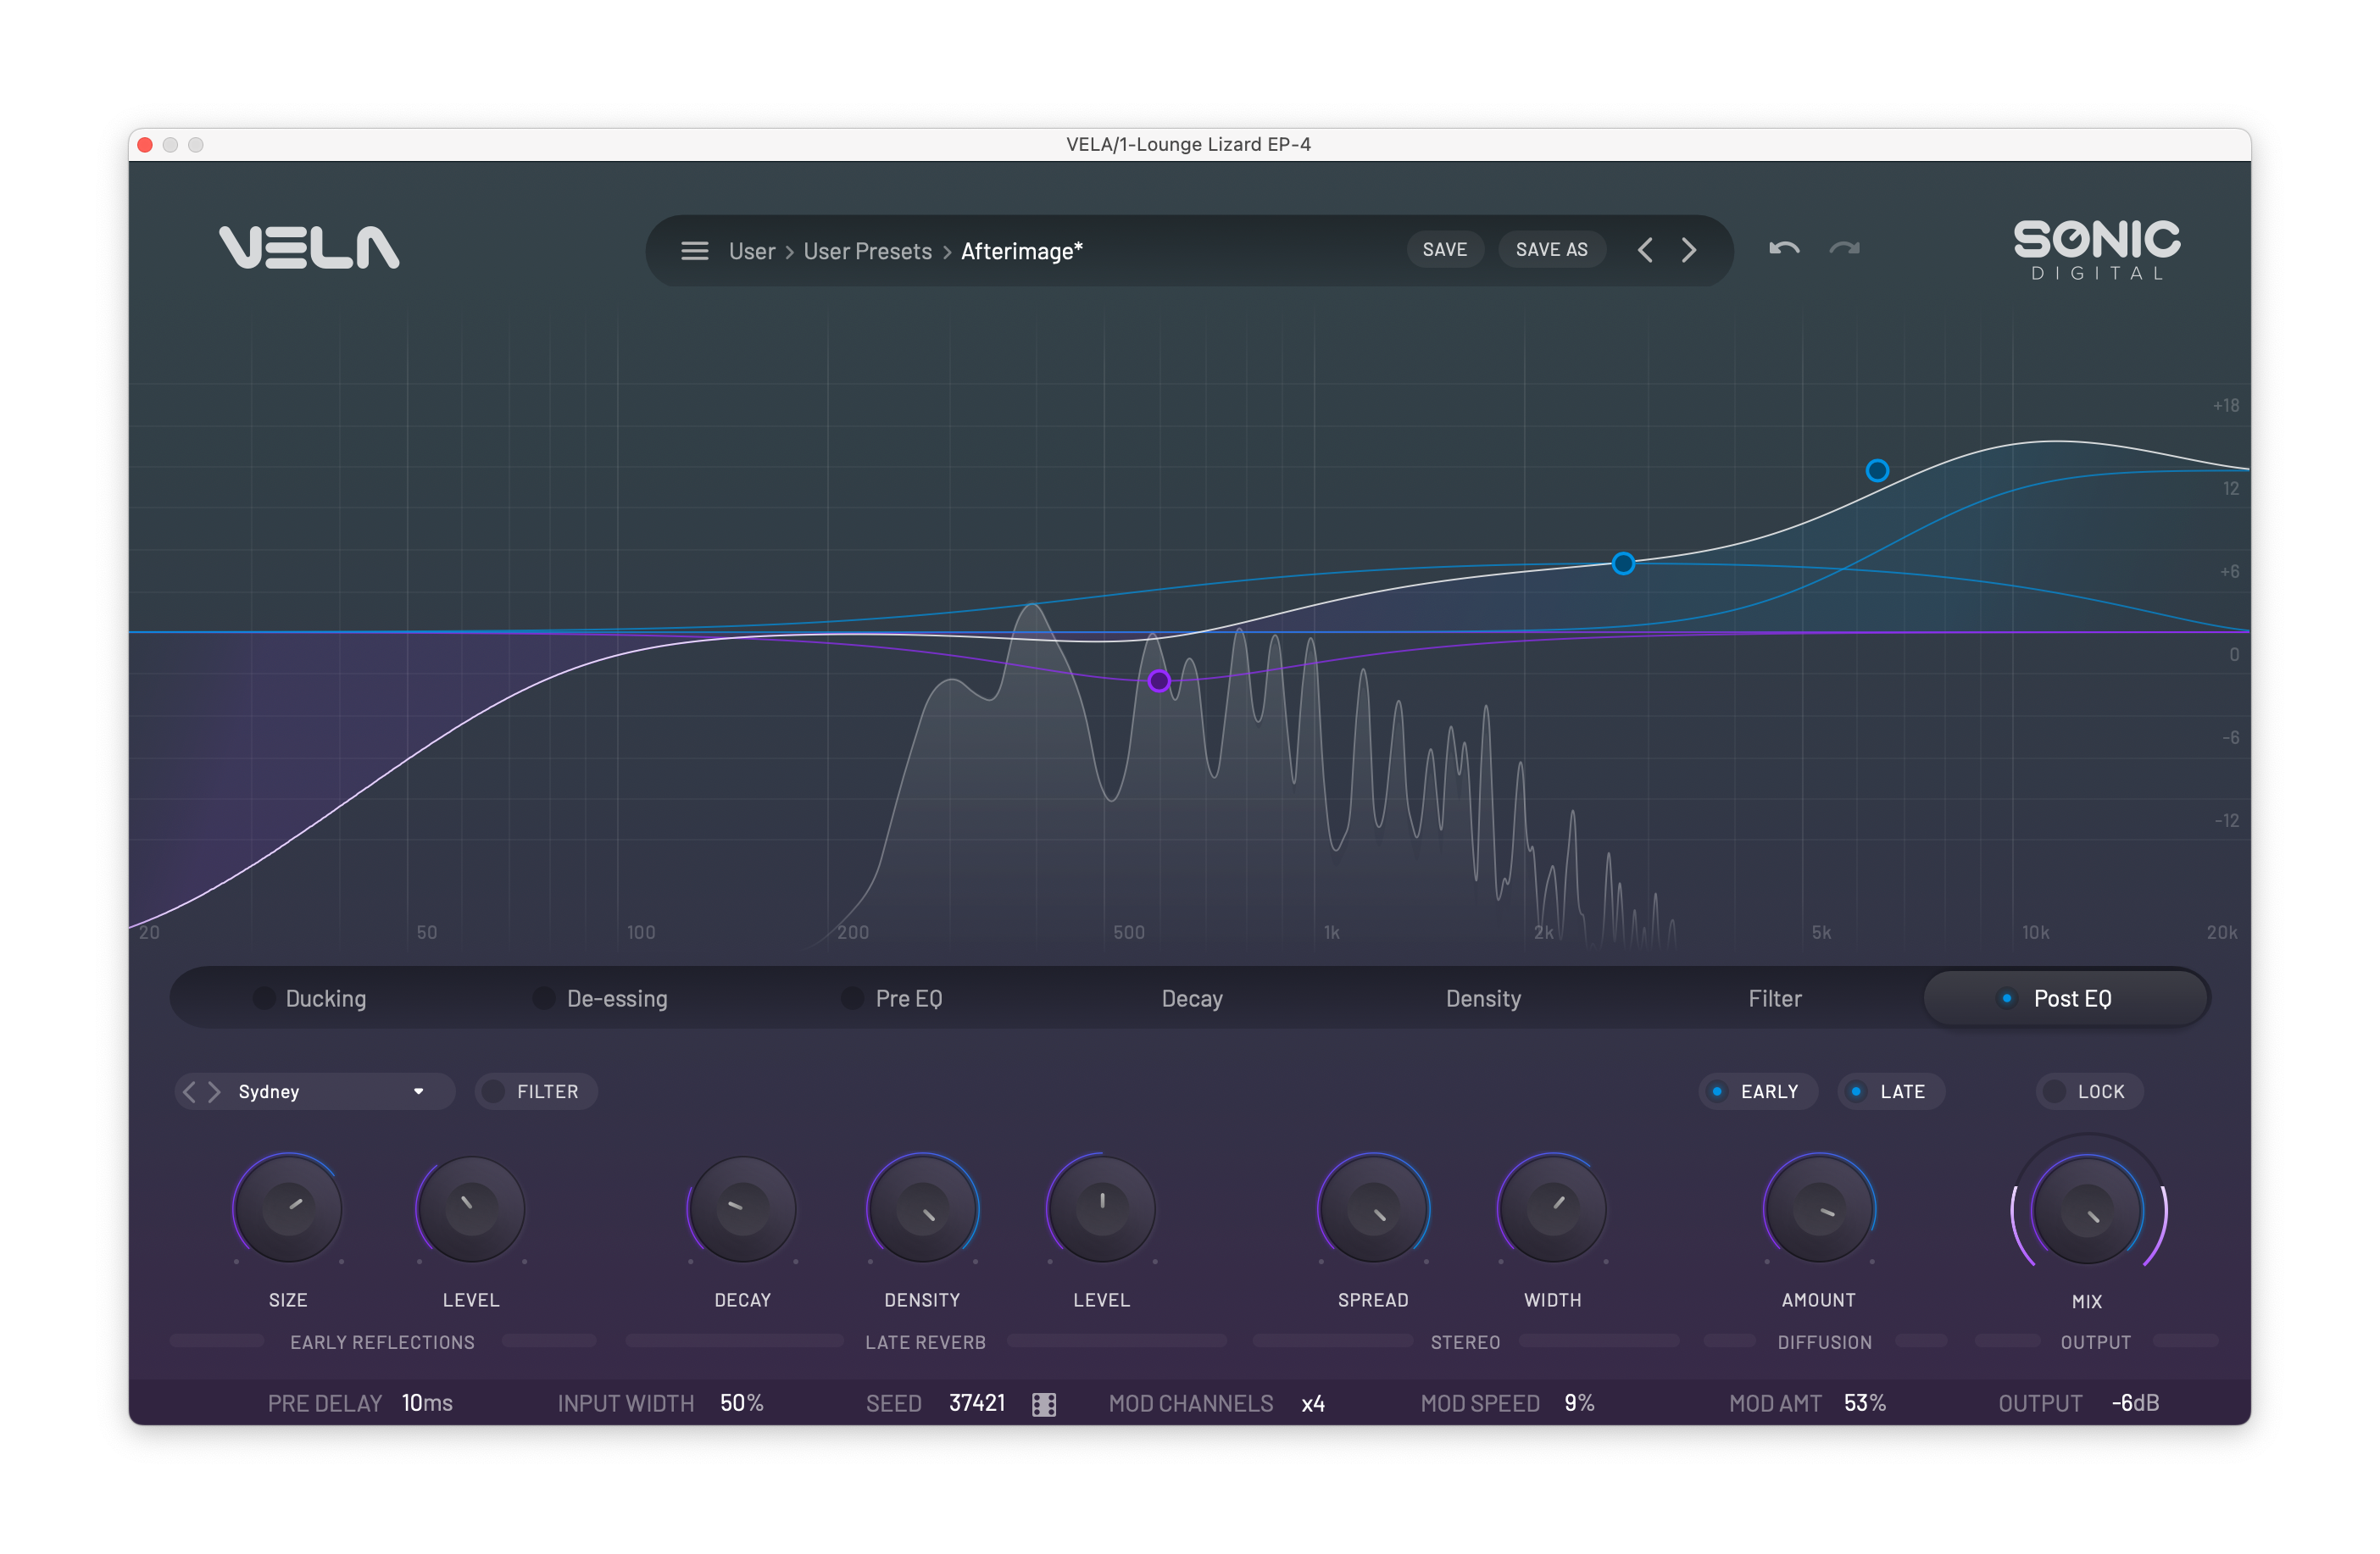The width and height of the screenshot is (2380, 1554).
Task: Switch to previous early reflection room model
Action: click(190, 1091)
